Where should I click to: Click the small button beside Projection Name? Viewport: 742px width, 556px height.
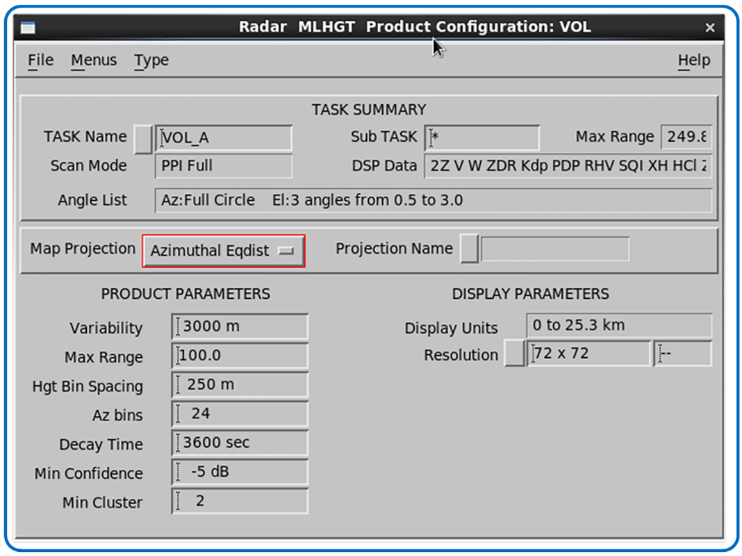470,248
